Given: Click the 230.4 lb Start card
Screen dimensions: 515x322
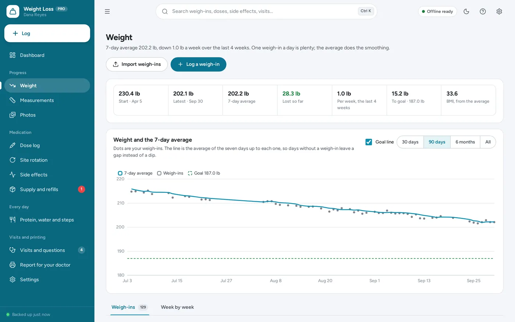Looking at the screenshot, I should (141, 100).
